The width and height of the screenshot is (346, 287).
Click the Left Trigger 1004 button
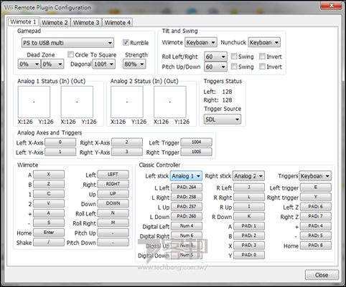[x=196, y=142]
